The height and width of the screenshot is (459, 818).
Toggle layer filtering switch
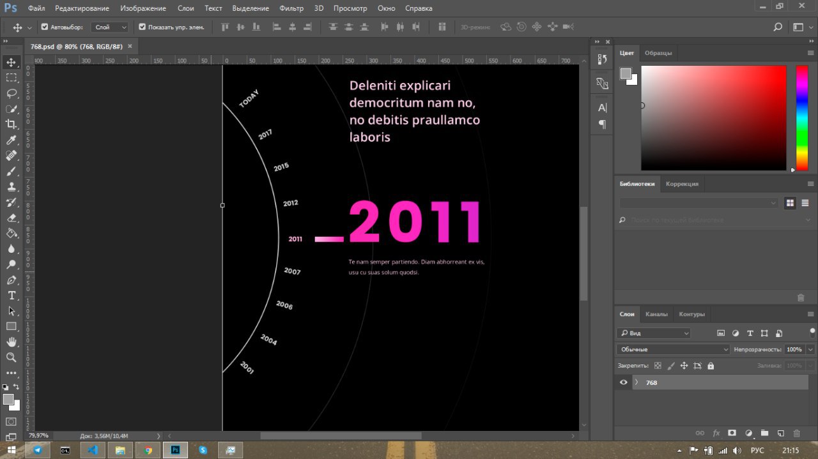(x=812, y=333)
